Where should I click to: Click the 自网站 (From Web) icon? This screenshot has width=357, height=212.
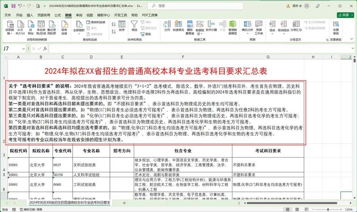tap(30, 24)
